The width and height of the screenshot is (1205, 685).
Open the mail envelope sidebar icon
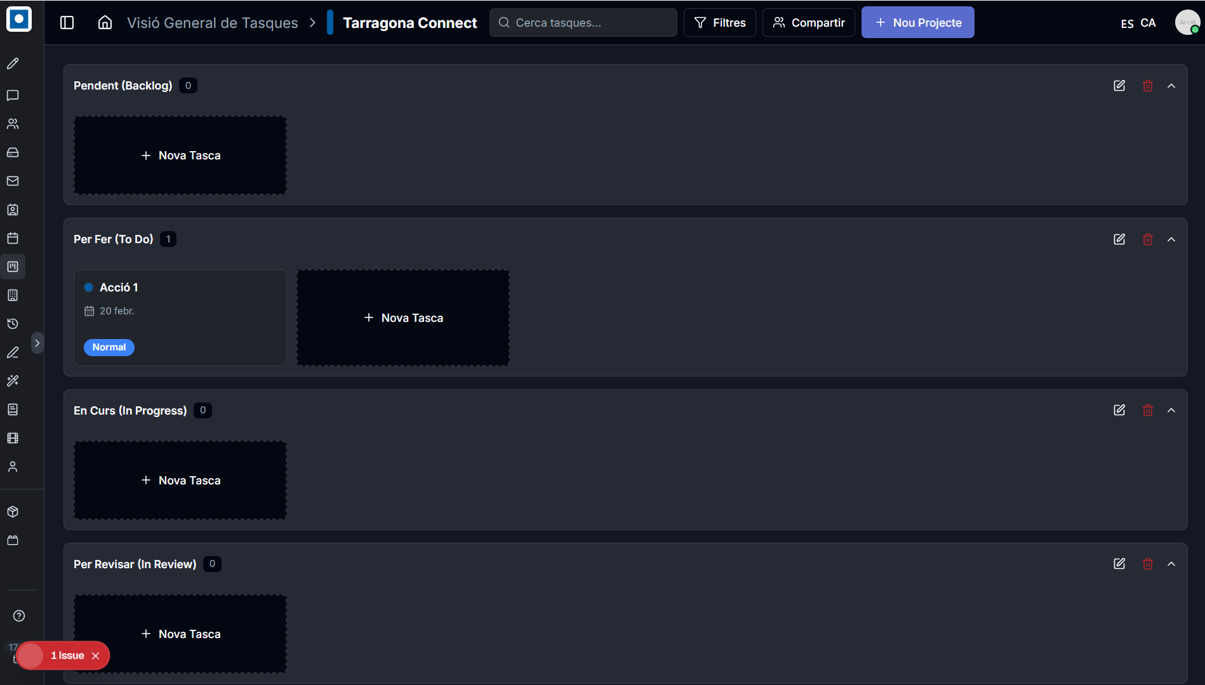coord(13,181)
